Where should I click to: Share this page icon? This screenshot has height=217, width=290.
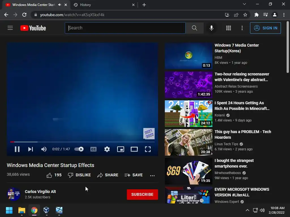point(236,15)
